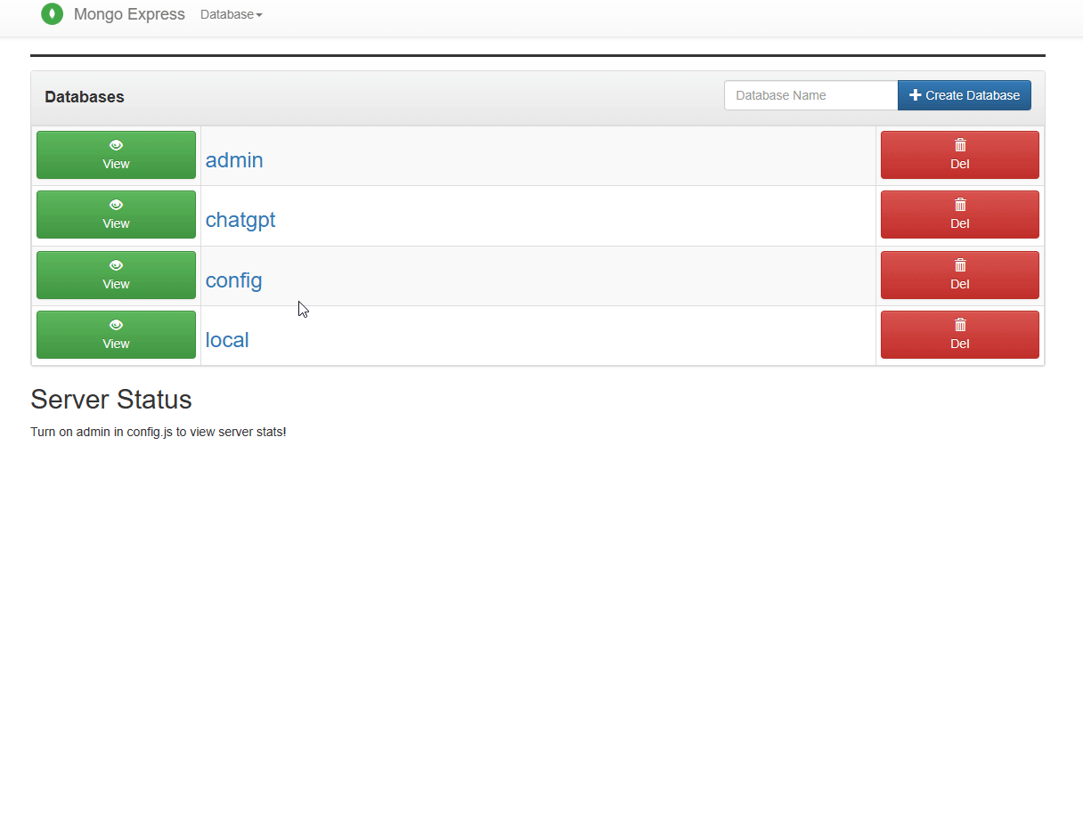The image size is (1083, 818).
Task: Click the plus icon on Create Database
Action: click(x=915, y=95)
